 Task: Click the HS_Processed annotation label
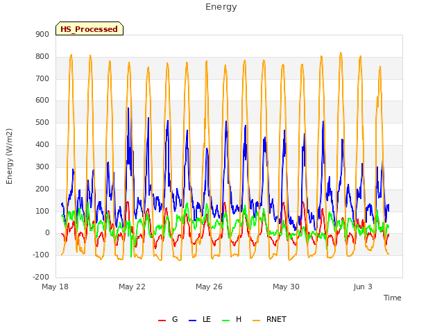pos(89,28)
